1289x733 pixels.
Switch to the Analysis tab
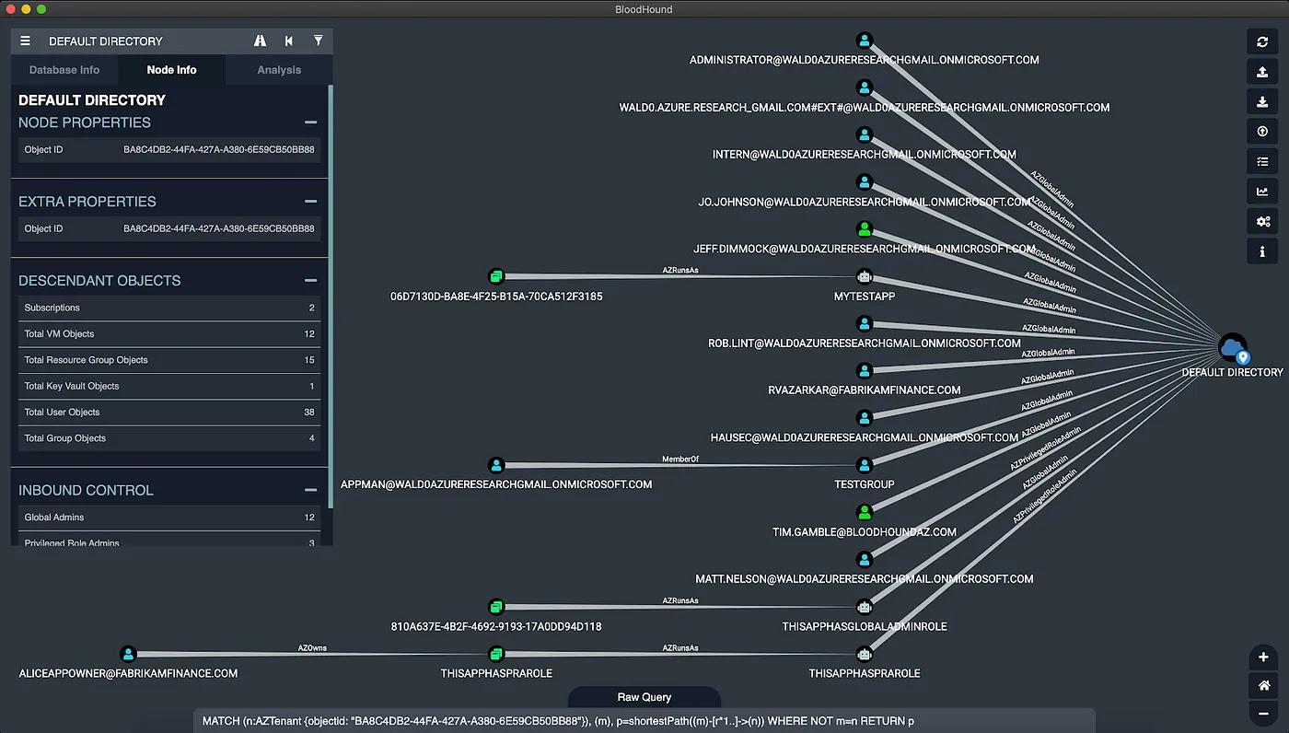(x=279, y=70)
